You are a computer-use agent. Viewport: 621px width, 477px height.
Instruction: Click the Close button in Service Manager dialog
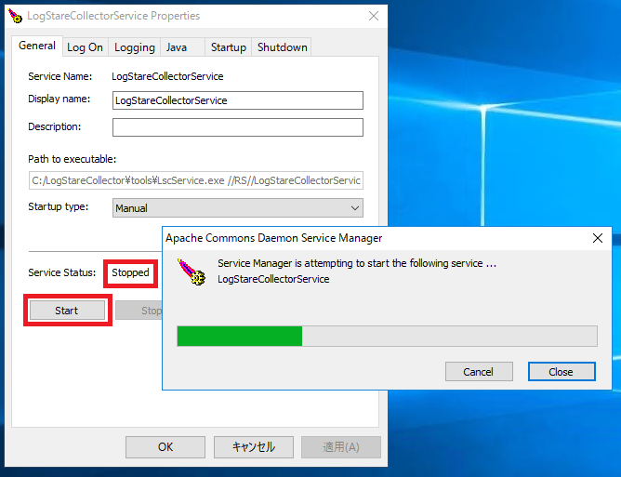pyautogui.click(x=562, y=372)
